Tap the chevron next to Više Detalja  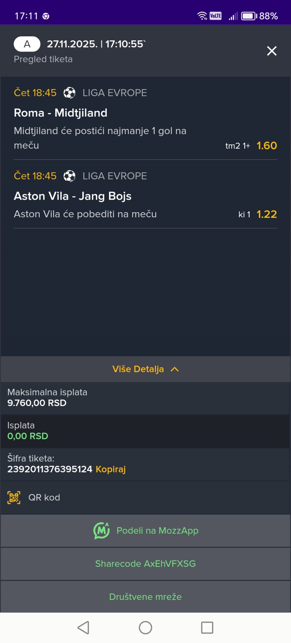click(x=175, y=369)
